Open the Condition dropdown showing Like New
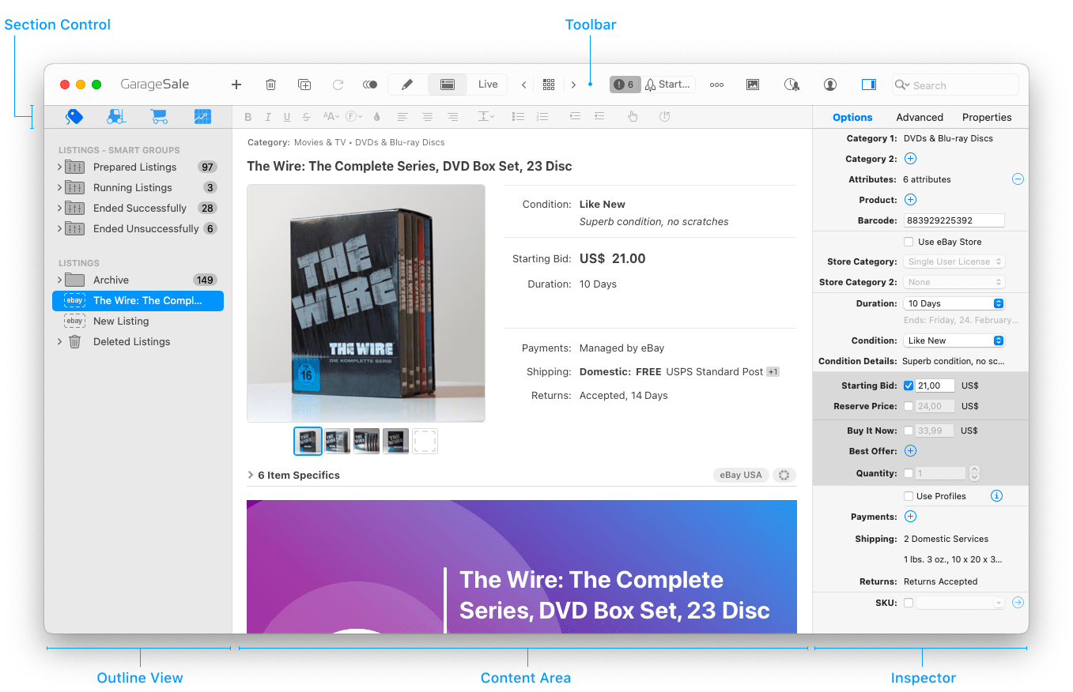The width and height of the screenshot is (1073, 692). (953, 340)
